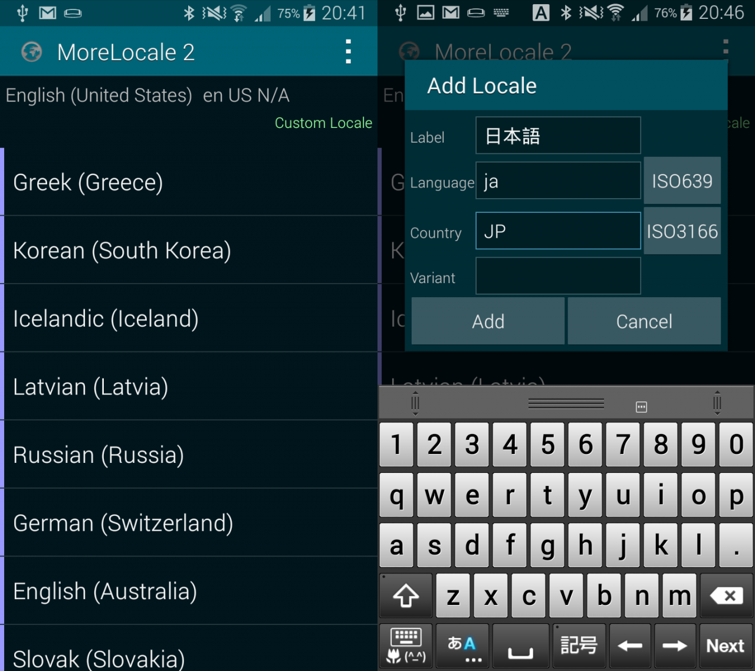Tap the Bluetooth icon on left status bar
The width and height of the screenshot is (755, 671).
(x=189, y=12)
